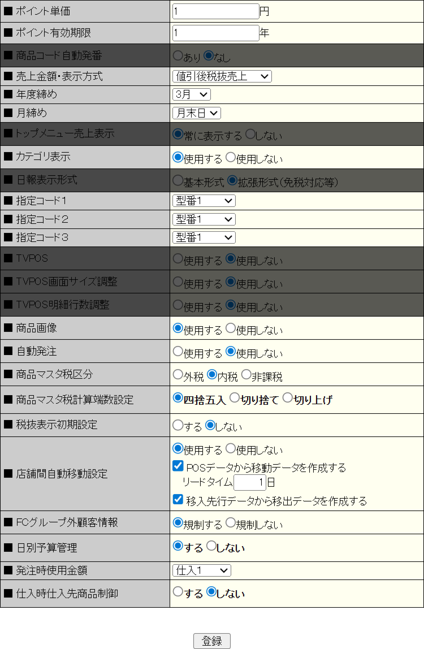Choose 使用しない for 商品画像
This screenshot has height=649, width=424.
click(x=230, y=328)
